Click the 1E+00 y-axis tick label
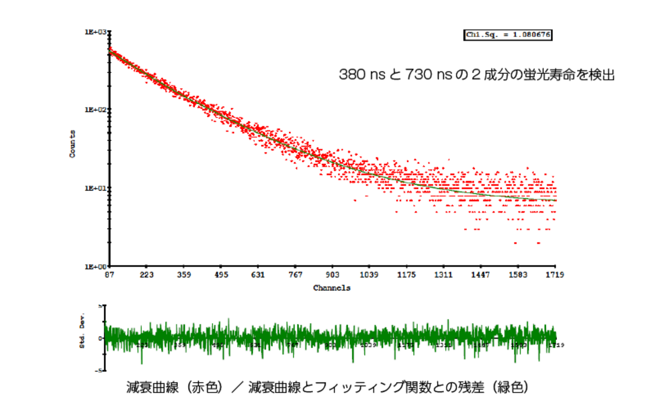 click(94, 267)
